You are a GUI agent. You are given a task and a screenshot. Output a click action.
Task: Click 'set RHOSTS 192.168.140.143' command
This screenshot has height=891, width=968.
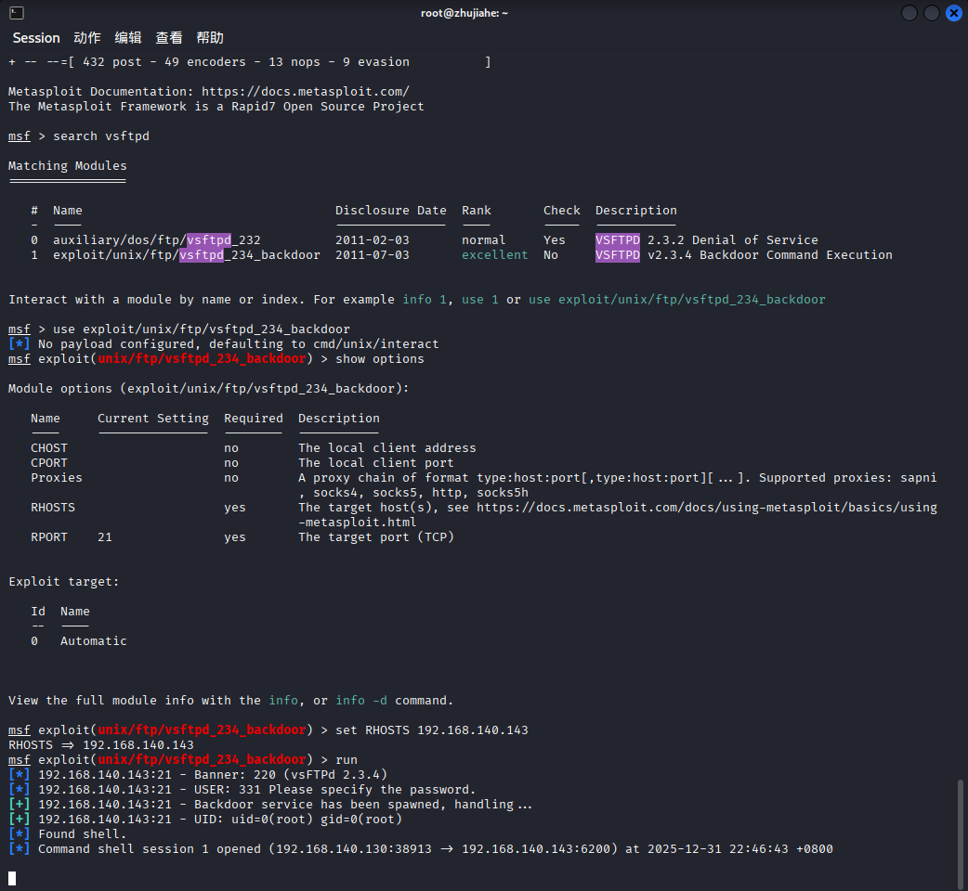click(432, 730)
